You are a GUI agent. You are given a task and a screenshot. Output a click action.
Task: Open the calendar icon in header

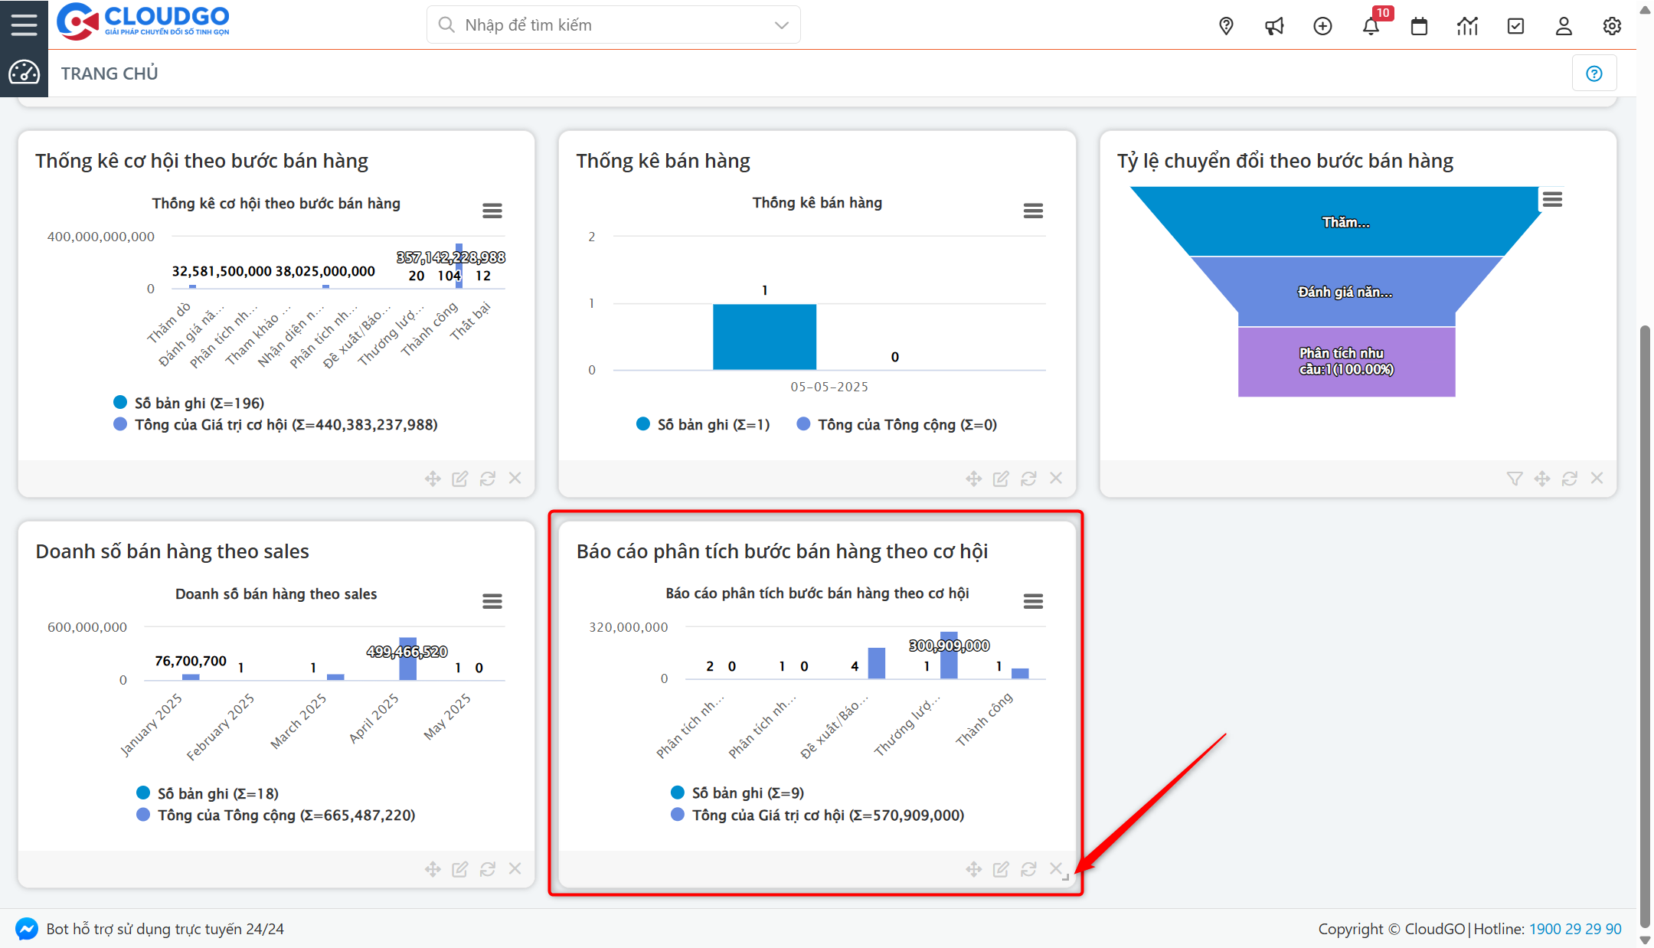(x=1419, y=26)
